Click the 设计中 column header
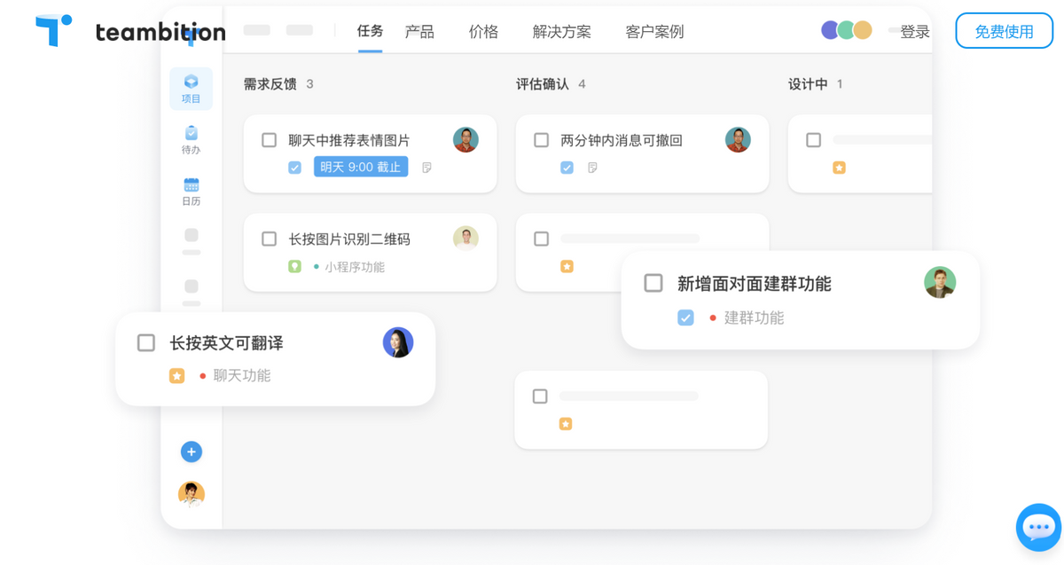1064x565 pixels. coord(808,84)
